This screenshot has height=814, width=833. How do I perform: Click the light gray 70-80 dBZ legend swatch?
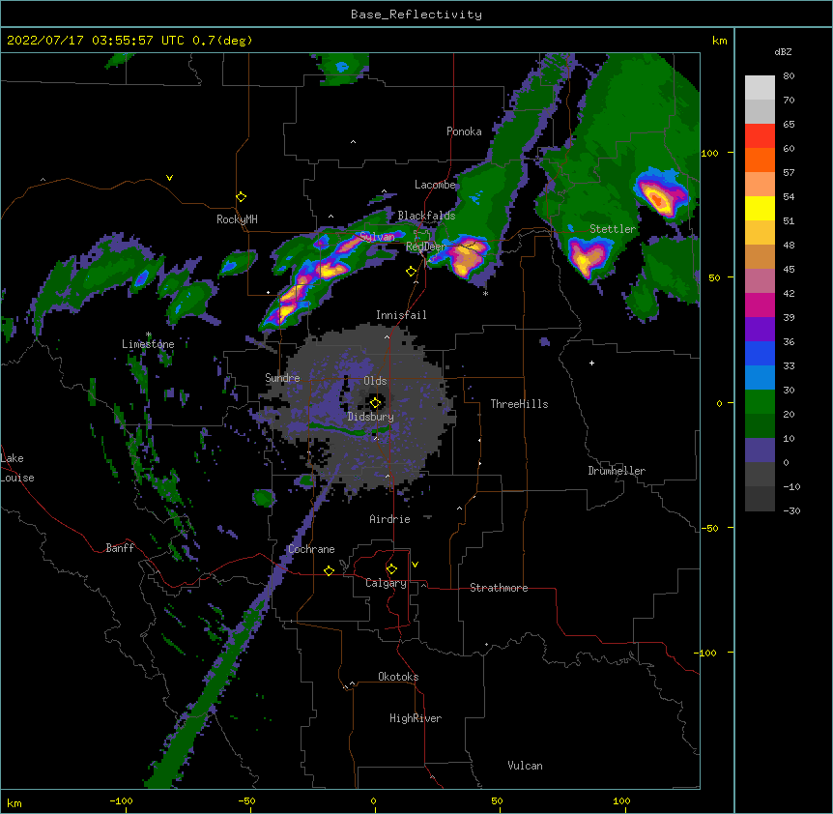point(760,88)
